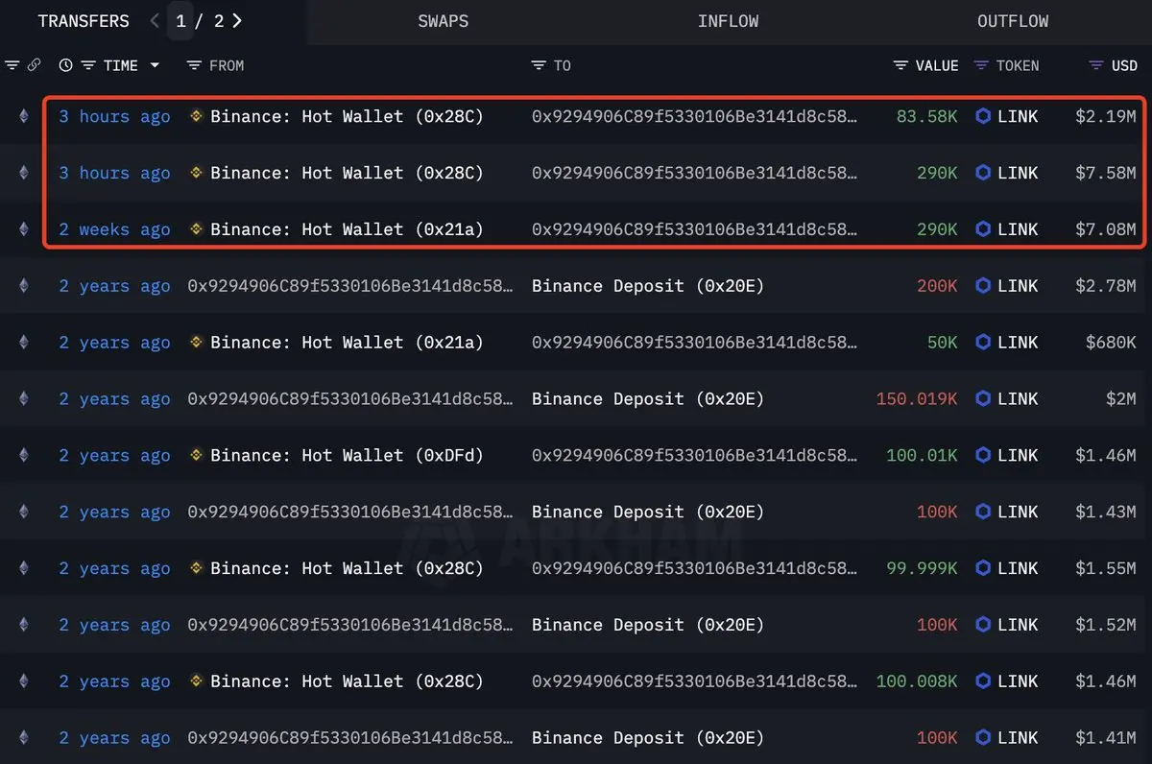Image resolution: width=1152 pixels, height=764 pixels.
Task: Click the Chainlink token icon on the $2.78M row
Action: tap(983, 286)
